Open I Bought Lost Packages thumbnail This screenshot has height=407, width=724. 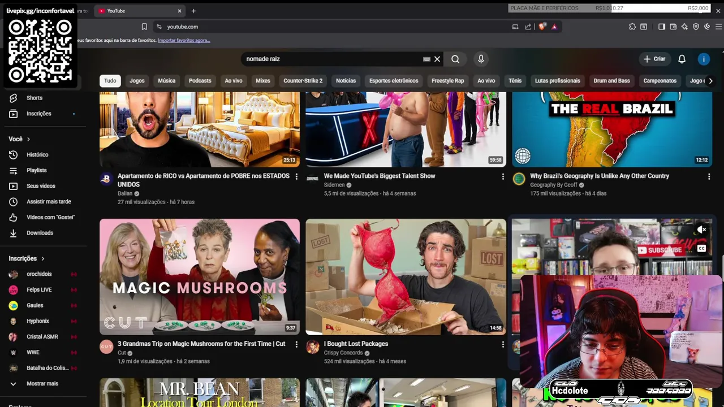point(406,277)
